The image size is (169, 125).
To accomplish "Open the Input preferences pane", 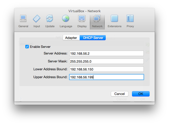I will (x=37, y=21).
